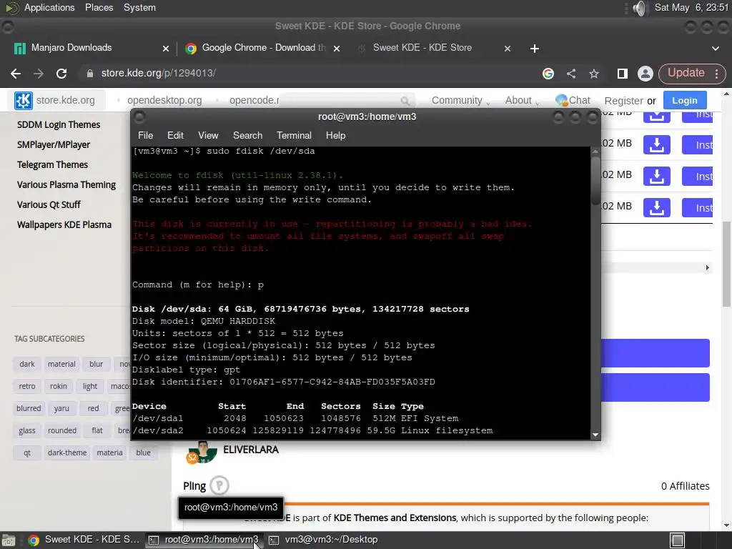Image resolution: width=732 pixels, height=549 pixels.
Task: Open terminal Help menu
Action: pyautogui.click(x=335, y=135)
